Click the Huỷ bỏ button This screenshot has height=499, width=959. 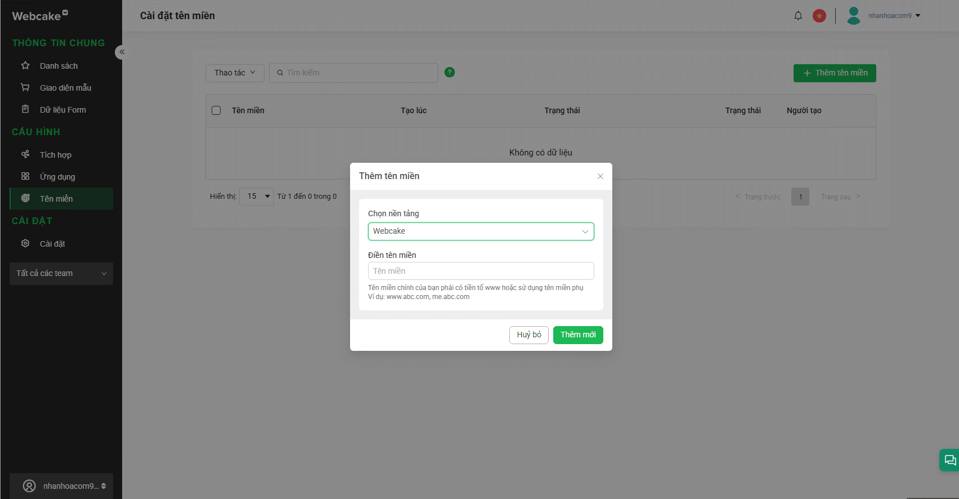pyautogui.click(x=528, y=335)
